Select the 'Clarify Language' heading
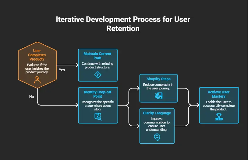 157,113
